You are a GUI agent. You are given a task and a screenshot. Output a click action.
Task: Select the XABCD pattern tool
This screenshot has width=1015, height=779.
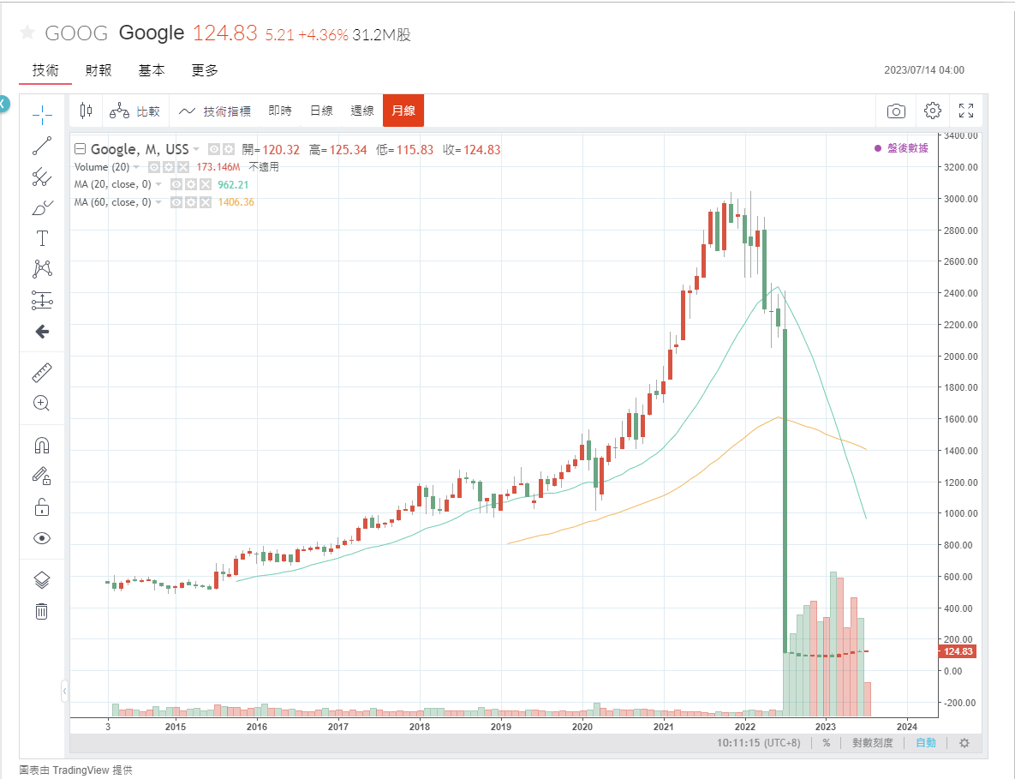(41, 269)
